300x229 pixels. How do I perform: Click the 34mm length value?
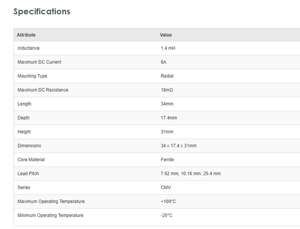point(167,104)
